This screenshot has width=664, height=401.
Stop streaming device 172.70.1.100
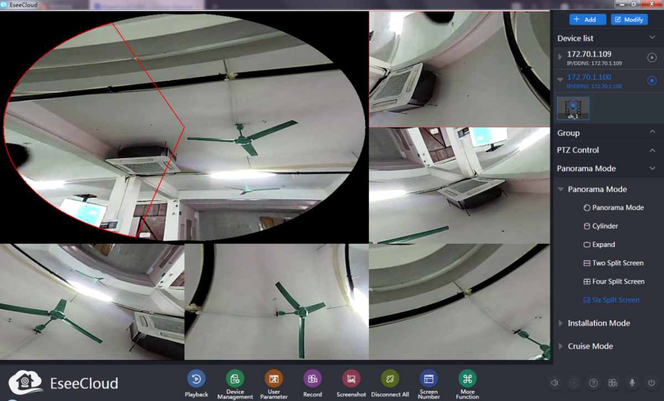tap(652, 81)
